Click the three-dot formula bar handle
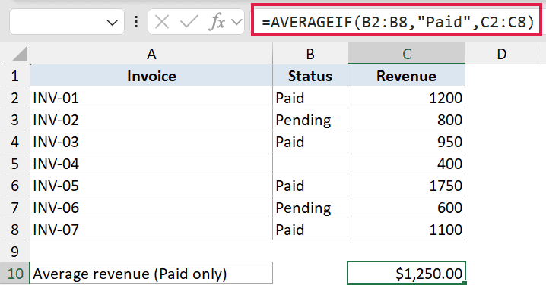The image size is (546, 285). click(x=136, y=22)
